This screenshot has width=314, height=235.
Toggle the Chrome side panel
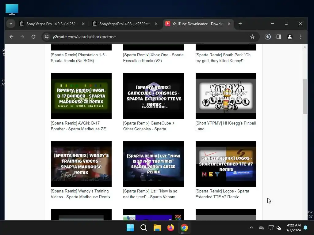[279, 37]
